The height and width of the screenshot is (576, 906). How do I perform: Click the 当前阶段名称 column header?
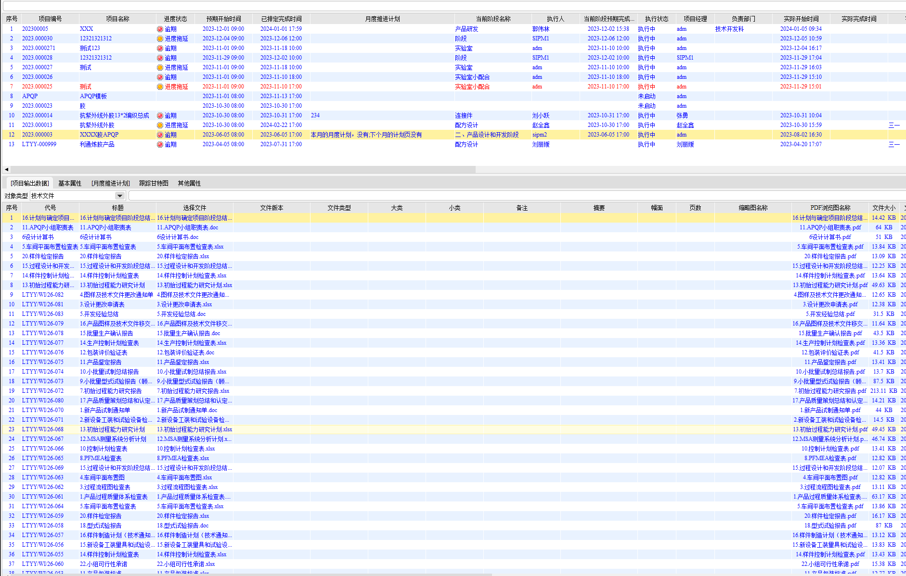(493, 19)
